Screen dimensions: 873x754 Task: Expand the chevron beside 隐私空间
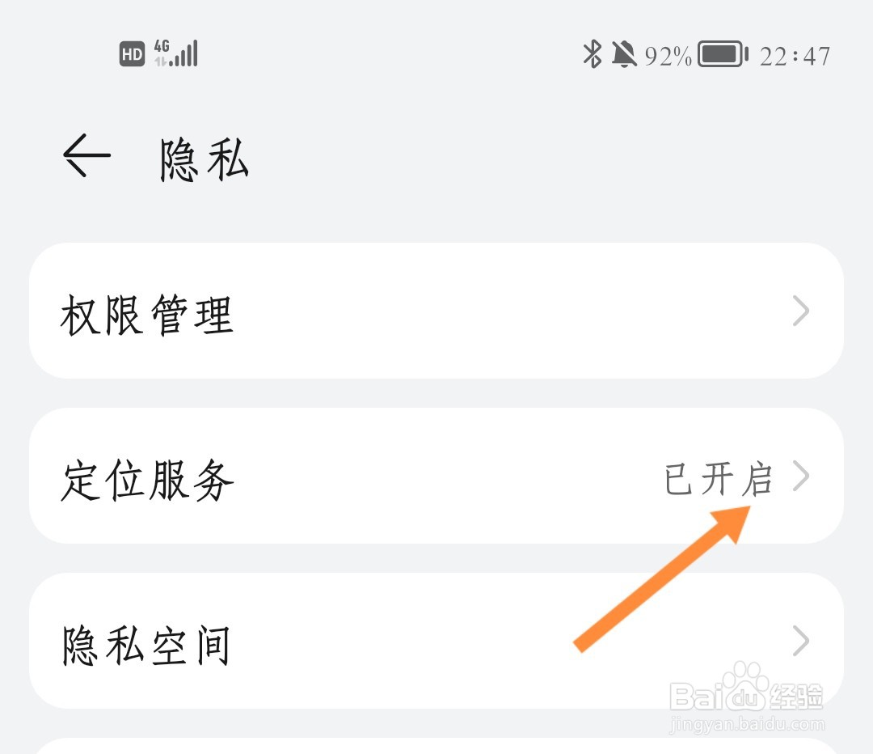click(800, 641)
